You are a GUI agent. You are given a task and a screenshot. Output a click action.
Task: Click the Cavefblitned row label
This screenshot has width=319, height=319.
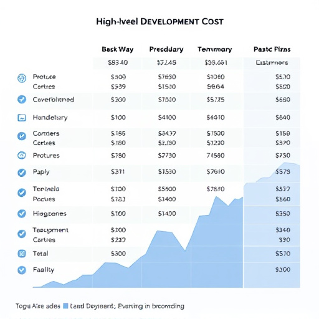pos(54,100)
